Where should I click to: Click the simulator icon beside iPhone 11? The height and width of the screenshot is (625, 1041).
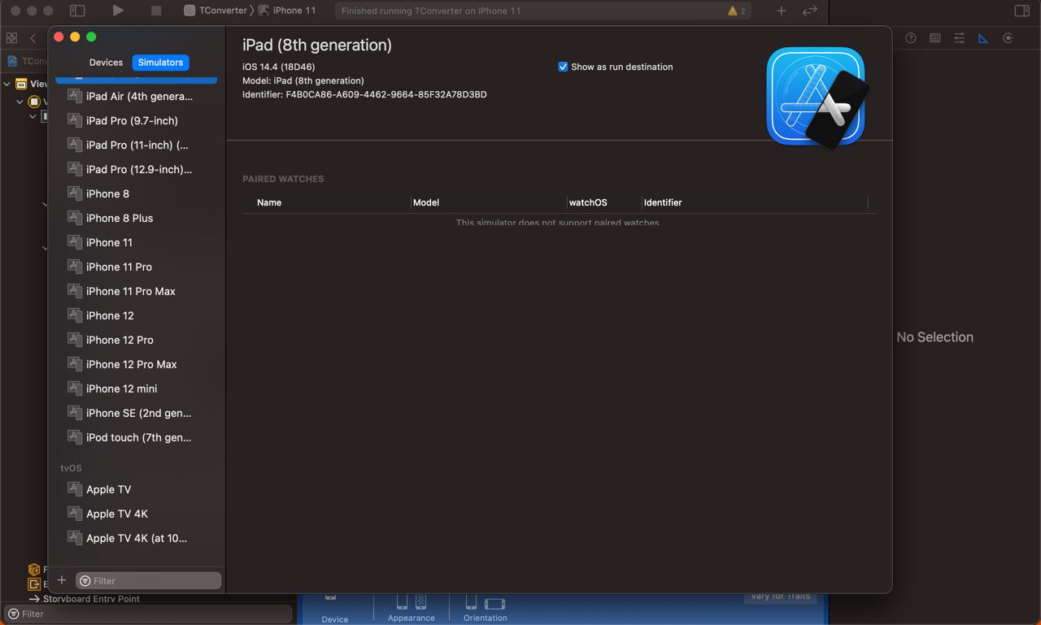click(75, 242)
